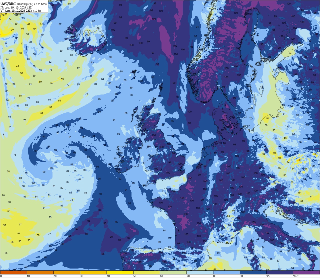Click the legend label '70'

point(188,276)
